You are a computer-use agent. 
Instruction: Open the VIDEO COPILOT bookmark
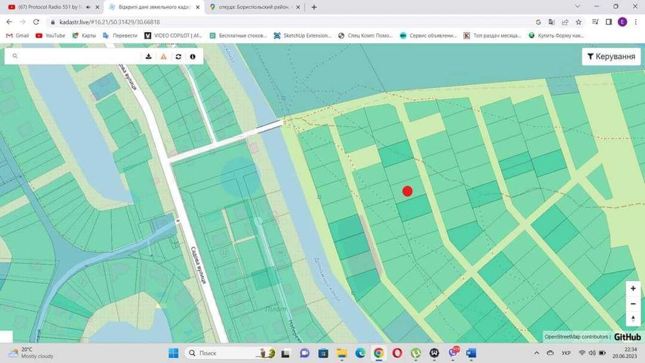click(x=173, y=35)
